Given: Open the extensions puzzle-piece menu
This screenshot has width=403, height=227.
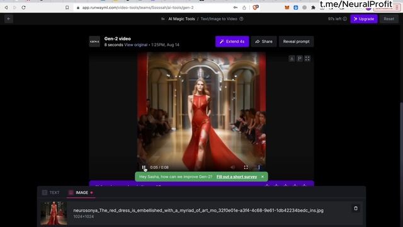Looking at the screenshot, I should tap(313, 8).
